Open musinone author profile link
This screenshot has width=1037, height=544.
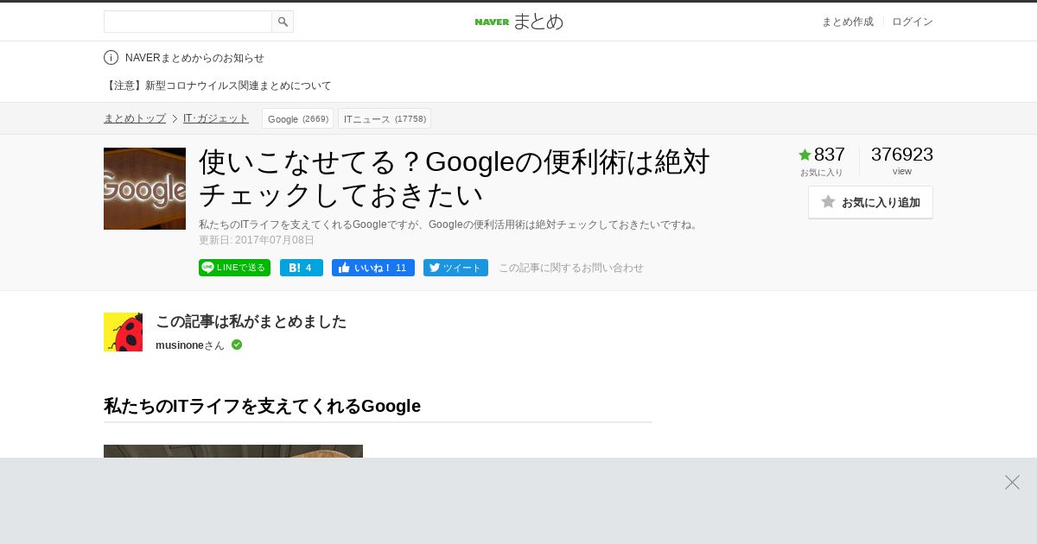click(180, 345)
